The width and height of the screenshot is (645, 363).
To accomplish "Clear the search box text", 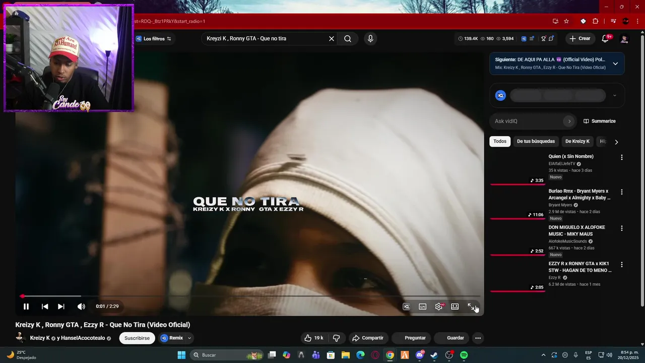I will point(332,39).
